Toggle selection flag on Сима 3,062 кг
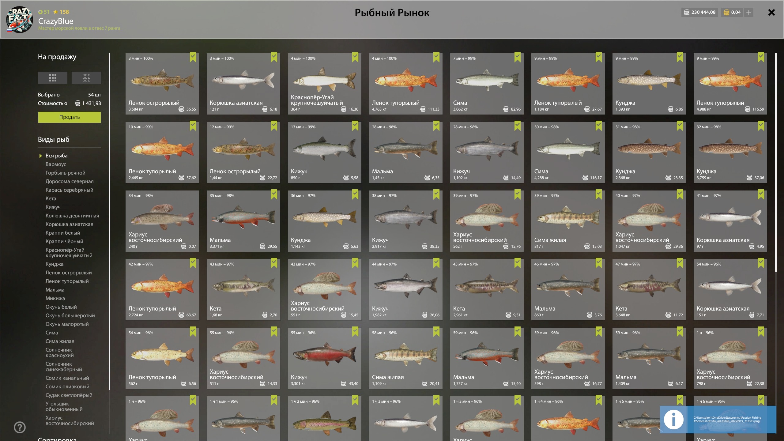784x441 pixels. point(518,57)
